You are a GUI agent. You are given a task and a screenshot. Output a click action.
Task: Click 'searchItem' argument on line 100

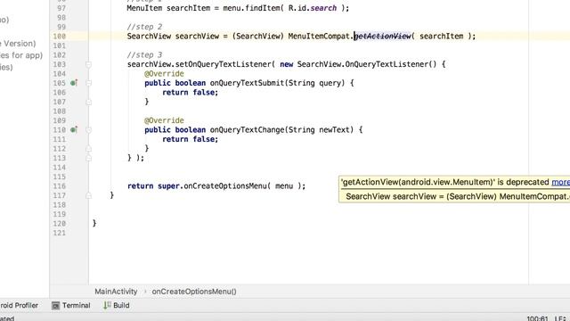pos(442,36)
